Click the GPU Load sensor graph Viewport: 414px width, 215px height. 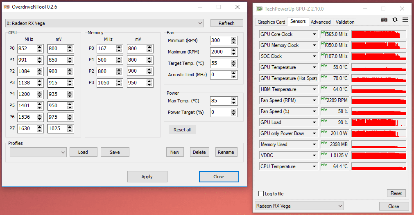tap(379, 122)
